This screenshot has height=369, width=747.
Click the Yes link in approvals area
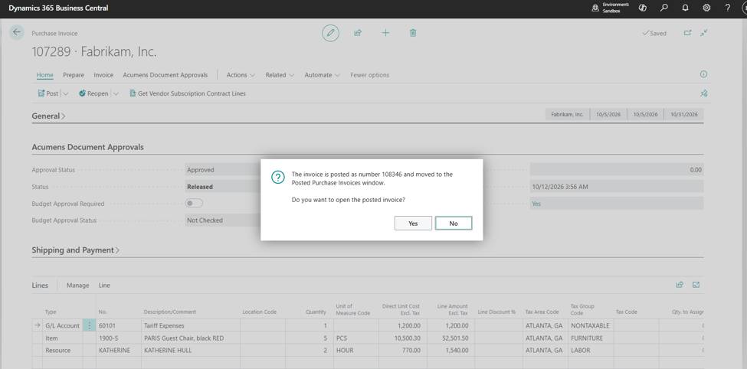(536, 204)
